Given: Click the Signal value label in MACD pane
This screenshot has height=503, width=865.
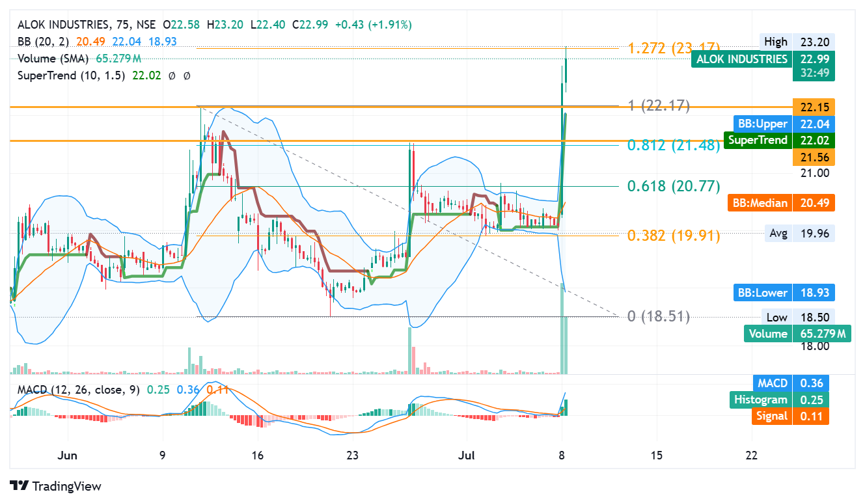Looking at the screenshot, I should tap(771, 416).
